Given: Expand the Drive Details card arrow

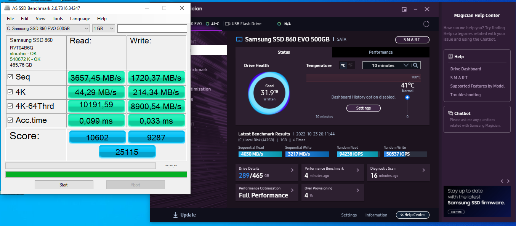Looking at the screenshot, I should point(292,170).
